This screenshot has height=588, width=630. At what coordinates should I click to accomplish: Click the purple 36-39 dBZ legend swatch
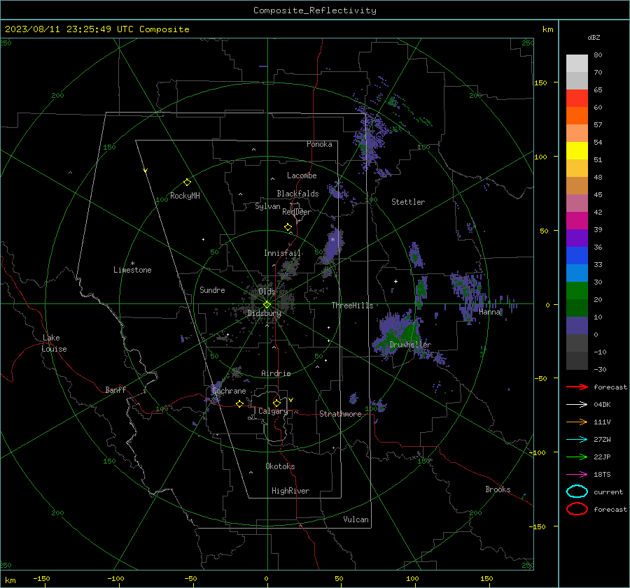tap(577, 238)
